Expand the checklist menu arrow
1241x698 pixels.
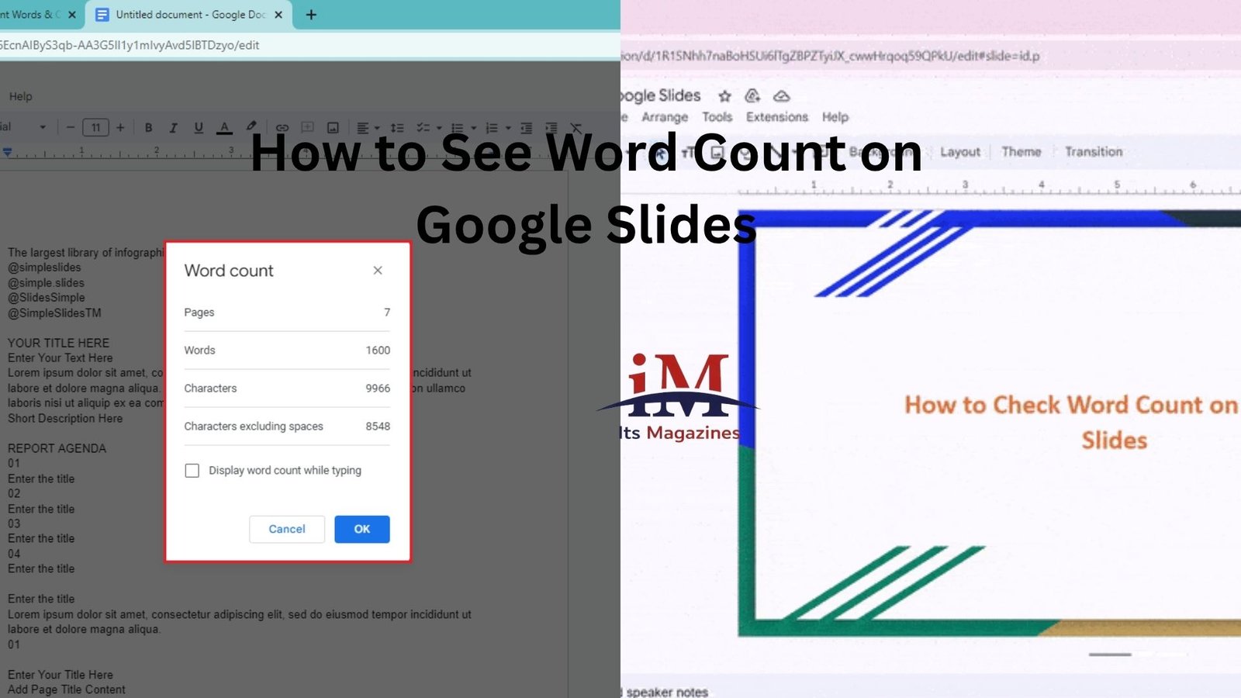439,128
